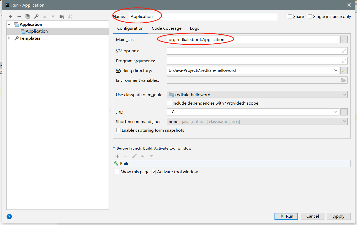Switch to the Code Coverage tab
This screenshot has height=225, width=357.
click(167, 28)
